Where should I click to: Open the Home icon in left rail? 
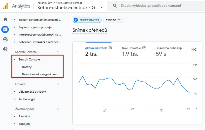pyautogui.click(x=5, y=19)
